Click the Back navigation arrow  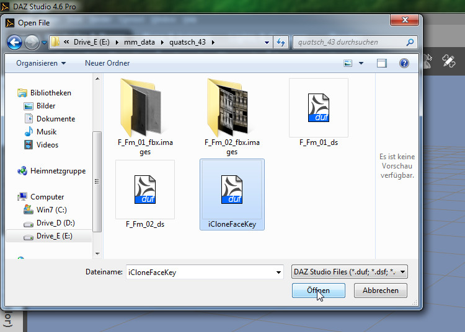pos(14,42)
